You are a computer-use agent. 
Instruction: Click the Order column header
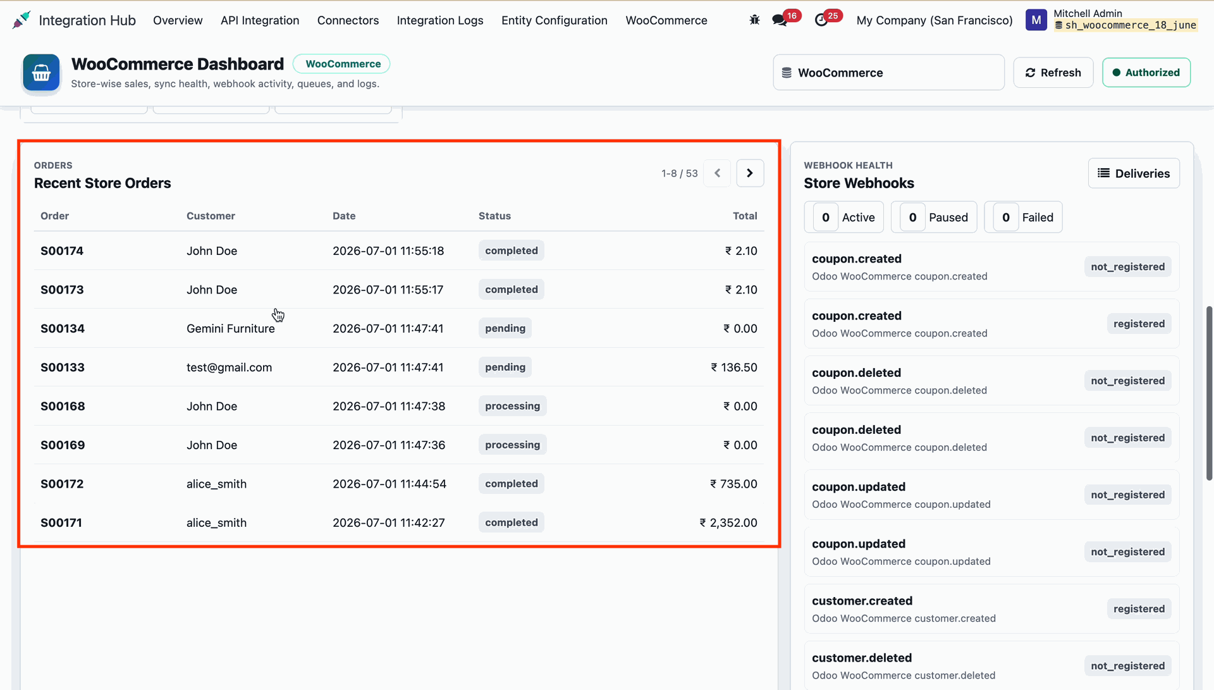click(54, 216)
